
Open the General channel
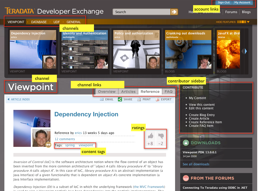tap(74, 22)
